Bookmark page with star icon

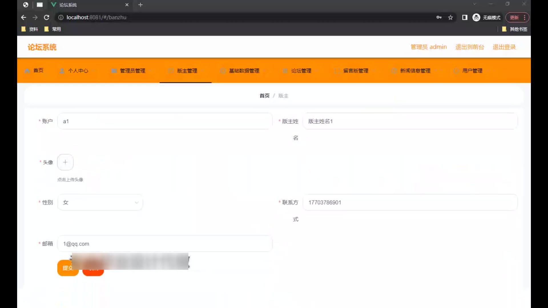click(x=450, y=17)
